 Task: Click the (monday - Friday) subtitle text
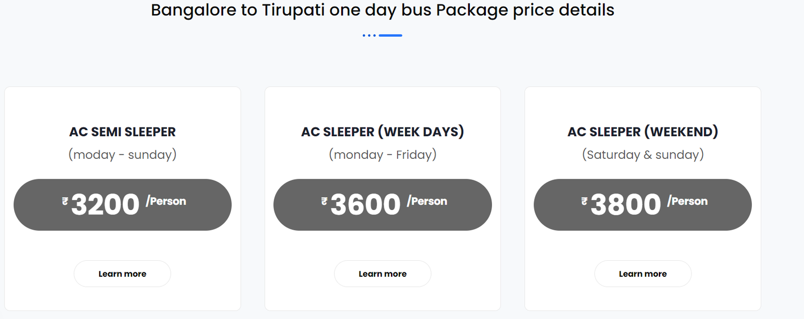382,154
